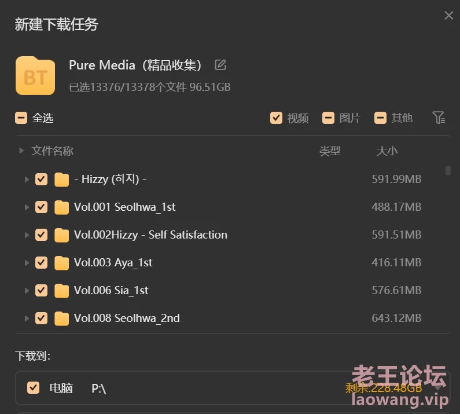
Task: Uncheck the Vol.001 Seolhwa_1st checkbox
Action: tap(41, 207)
